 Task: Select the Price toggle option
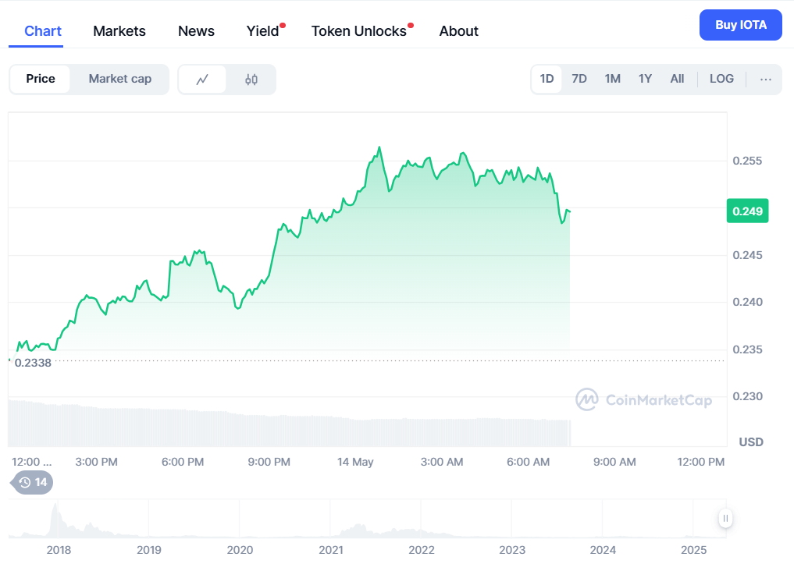pos(41,79)
